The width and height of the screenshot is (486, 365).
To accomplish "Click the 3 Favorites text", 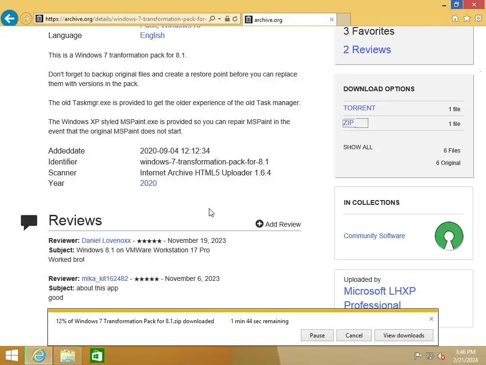I will (369, 31).
